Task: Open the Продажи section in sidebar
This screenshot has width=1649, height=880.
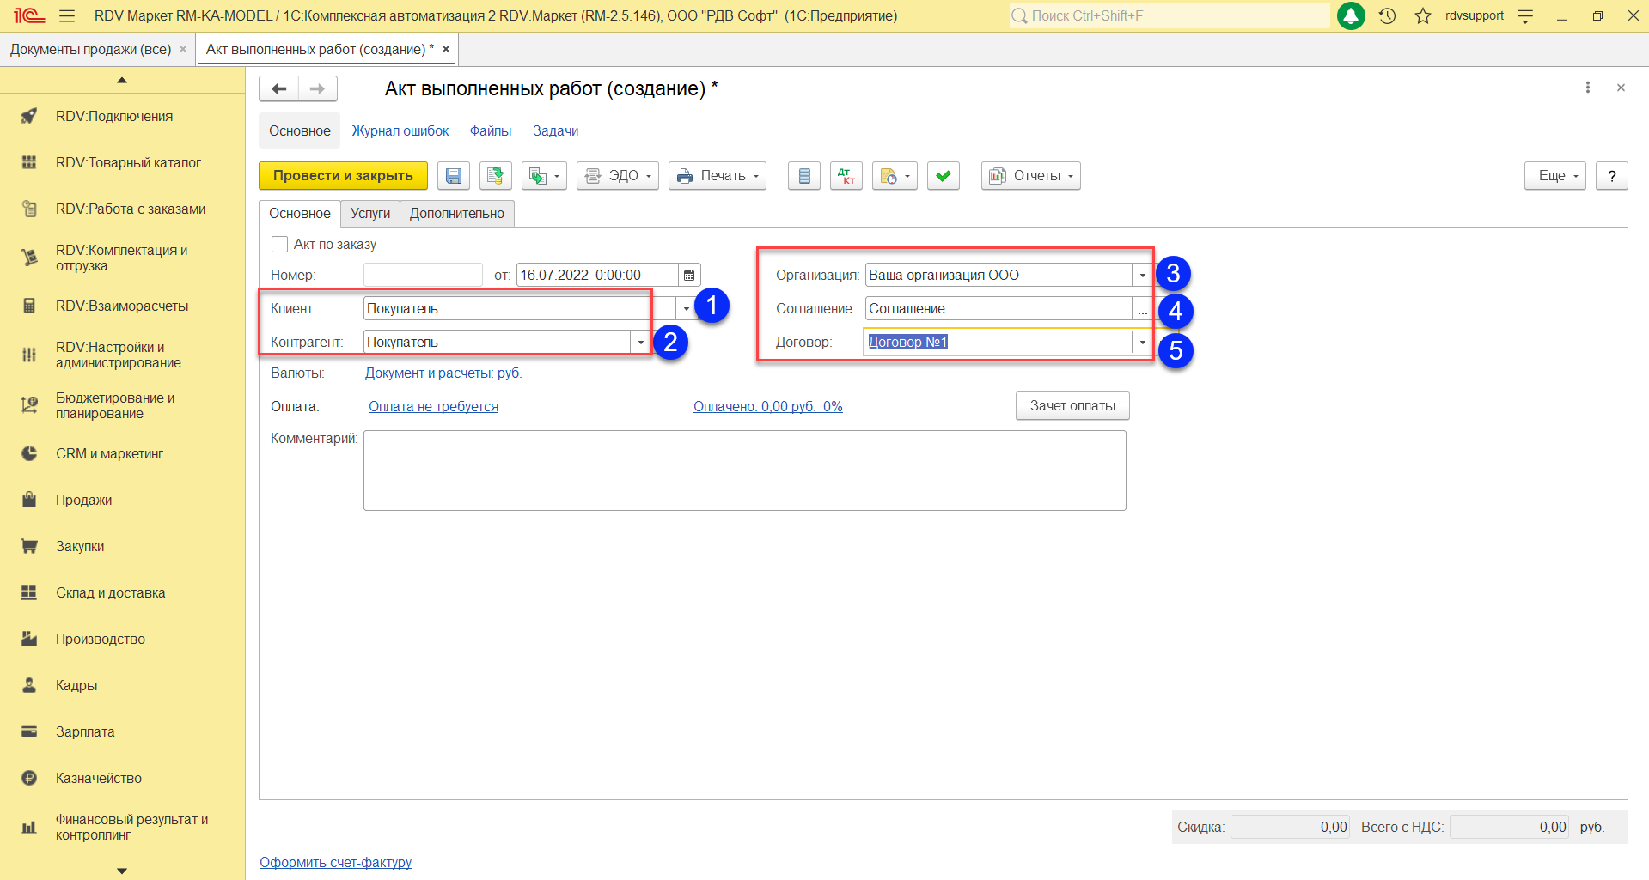Action: pyautogui.click(x=83, y=500)
